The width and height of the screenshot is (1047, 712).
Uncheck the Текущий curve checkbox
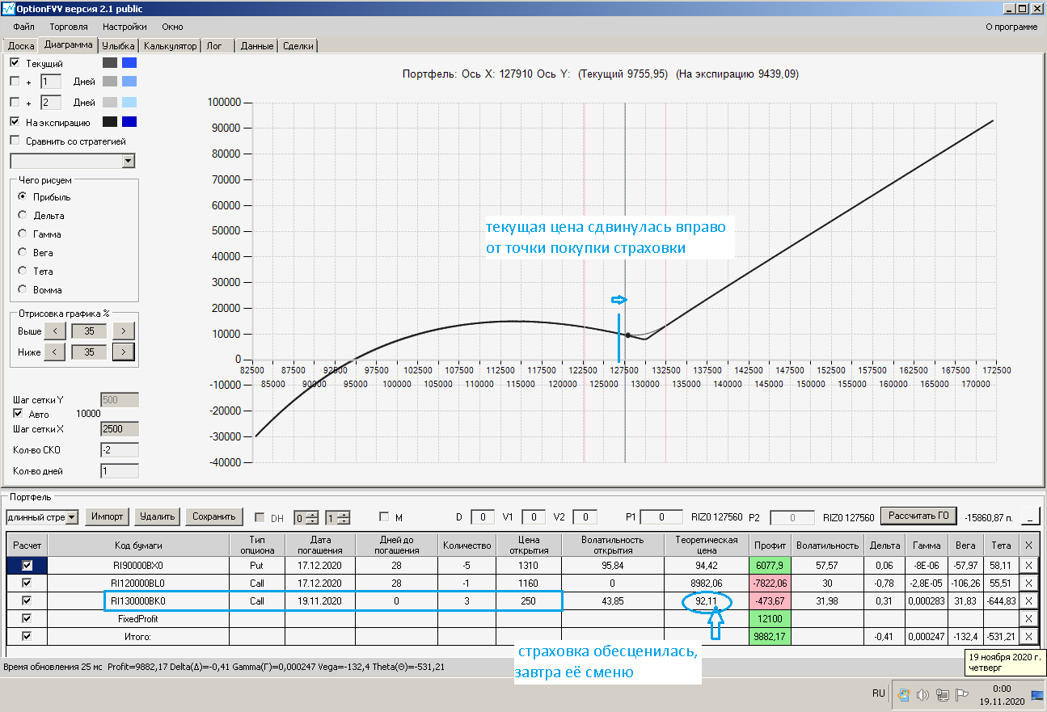15,63
